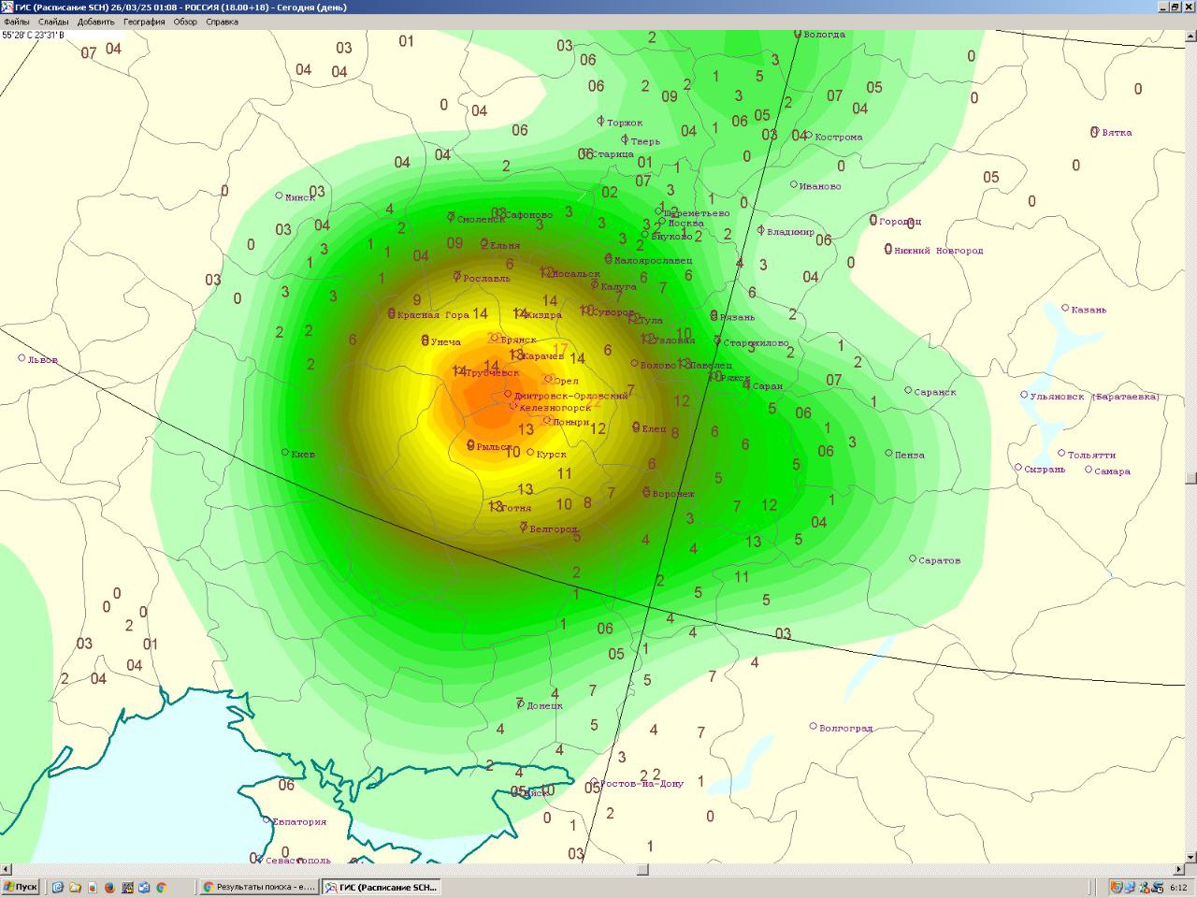Click the Пуск start button
This screenshot has height=898, width=1197.
[x=21, y=887]
